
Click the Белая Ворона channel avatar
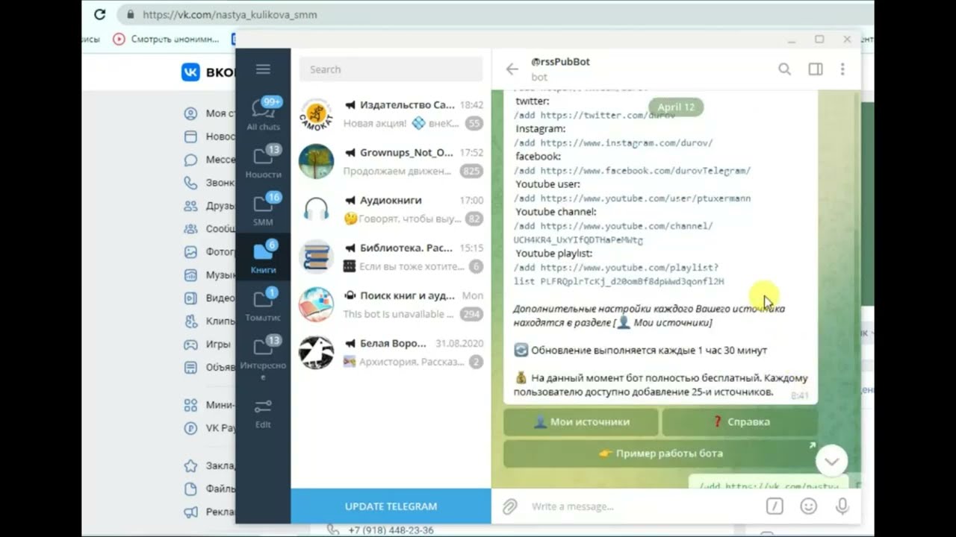[317, 353]
